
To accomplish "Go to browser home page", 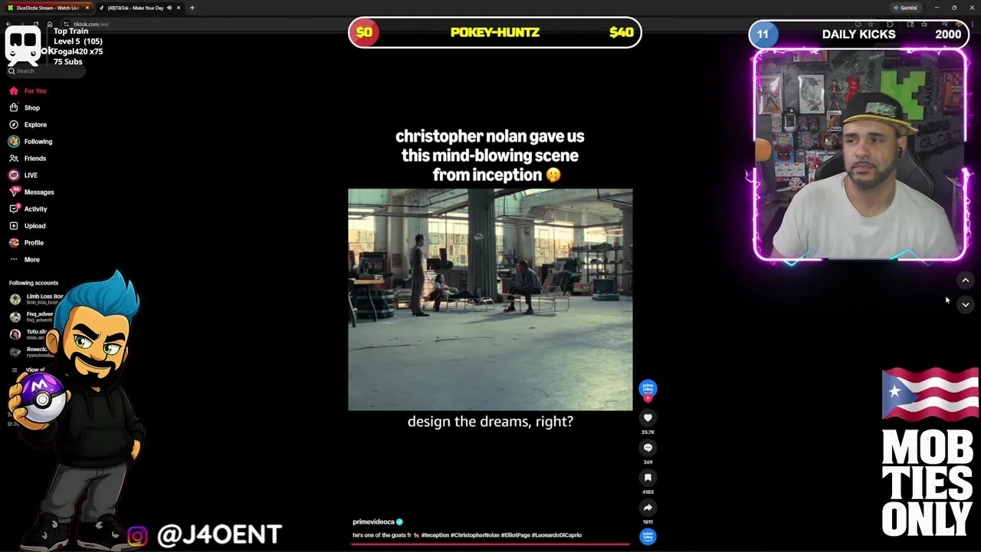I will tap(50, 25).
